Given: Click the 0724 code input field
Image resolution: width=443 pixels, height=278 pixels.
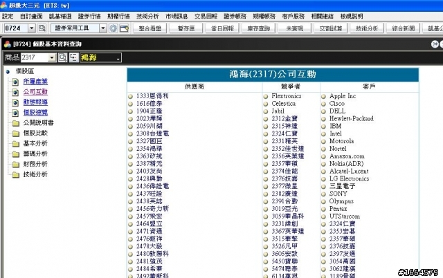Looking at the screenshot, I should [x=16, y=28].
